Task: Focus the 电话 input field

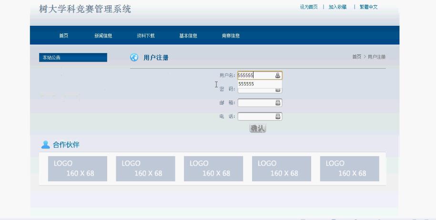Action: [260, 116]
